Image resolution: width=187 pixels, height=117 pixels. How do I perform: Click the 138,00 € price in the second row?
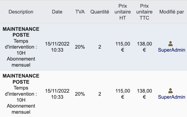[144, 94]
